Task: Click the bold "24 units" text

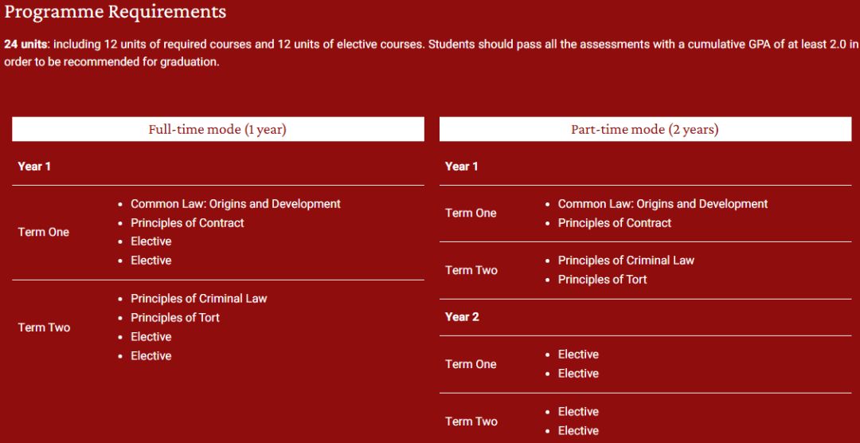Action: click(25, 45)
